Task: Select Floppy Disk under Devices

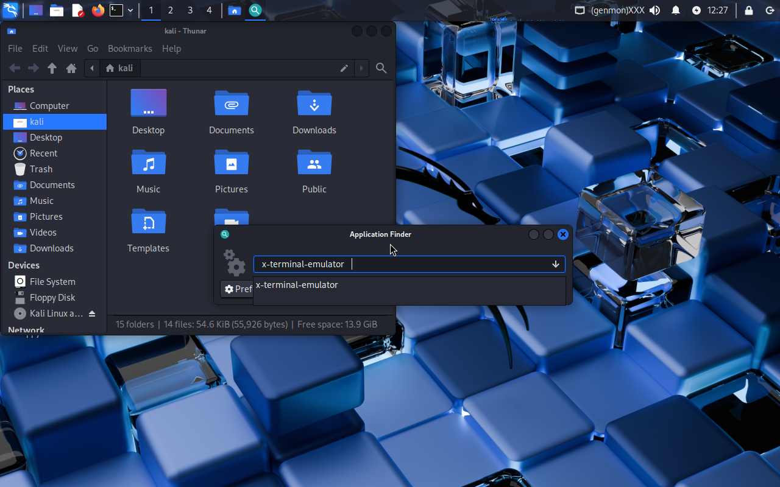Action: click(x=55, y=298)
